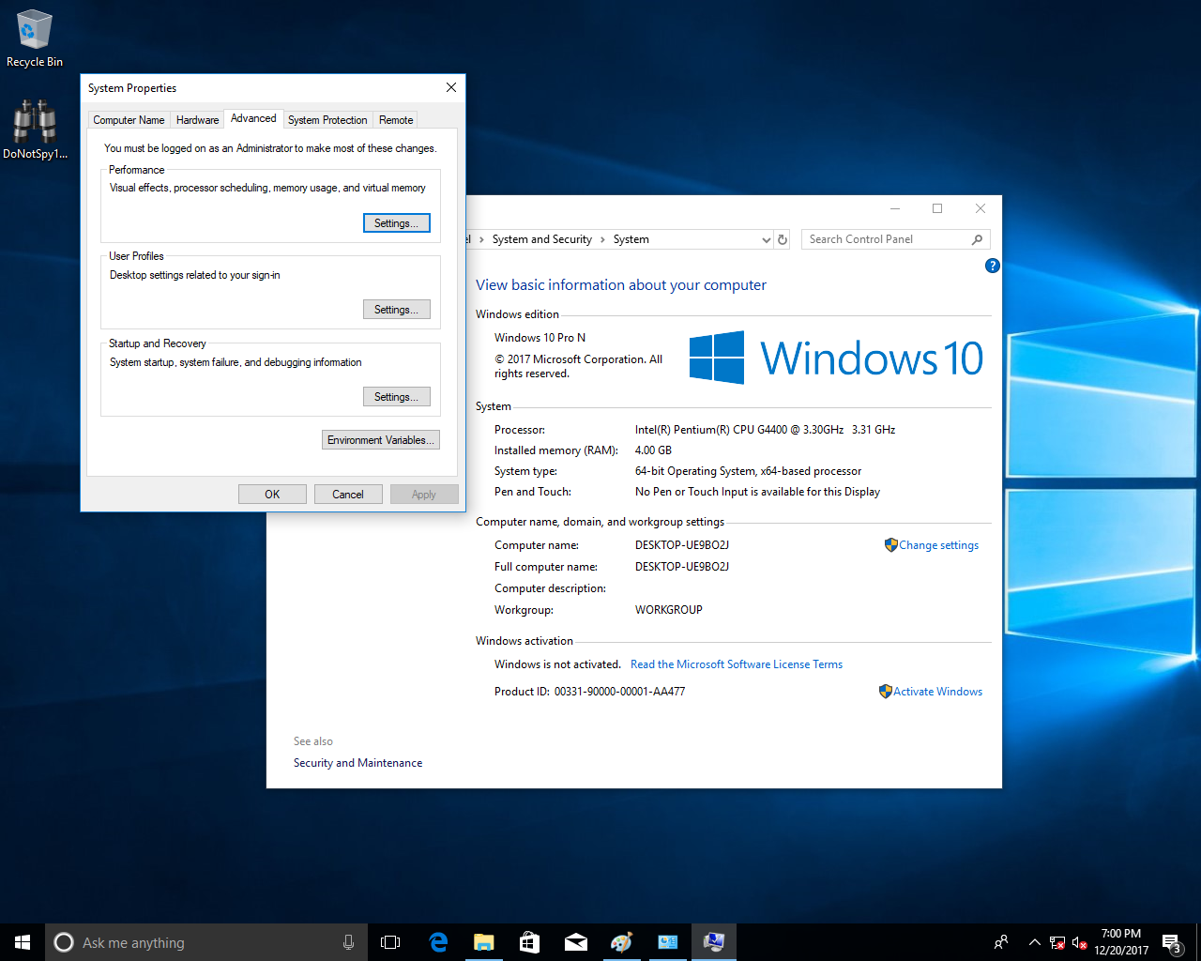Open the Mail app from the taskbar
The height and width of the screenshot is (961, 1201).
click(x=575, y=942)
